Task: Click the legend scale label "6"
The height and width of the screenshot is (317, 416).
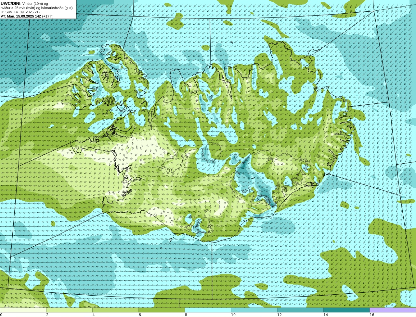Action: [x=140, y=315]
